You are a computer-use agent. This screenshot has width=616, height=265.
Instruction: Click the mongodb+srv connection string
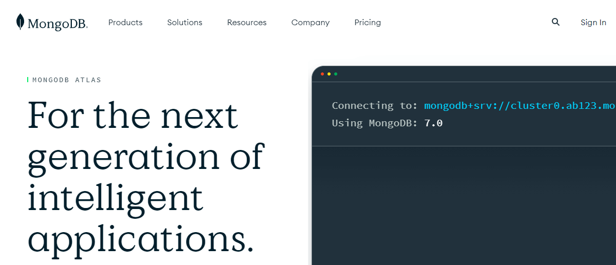click(520, 106)
